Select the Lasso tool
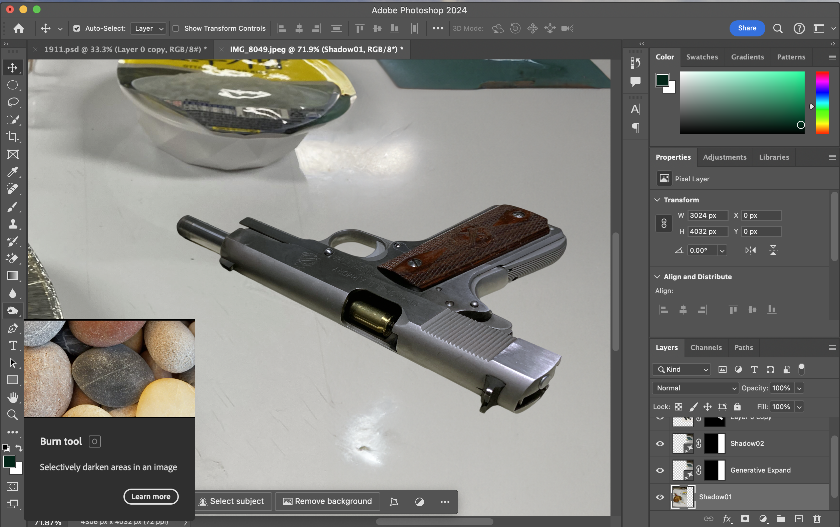 [x=13, y=102]
